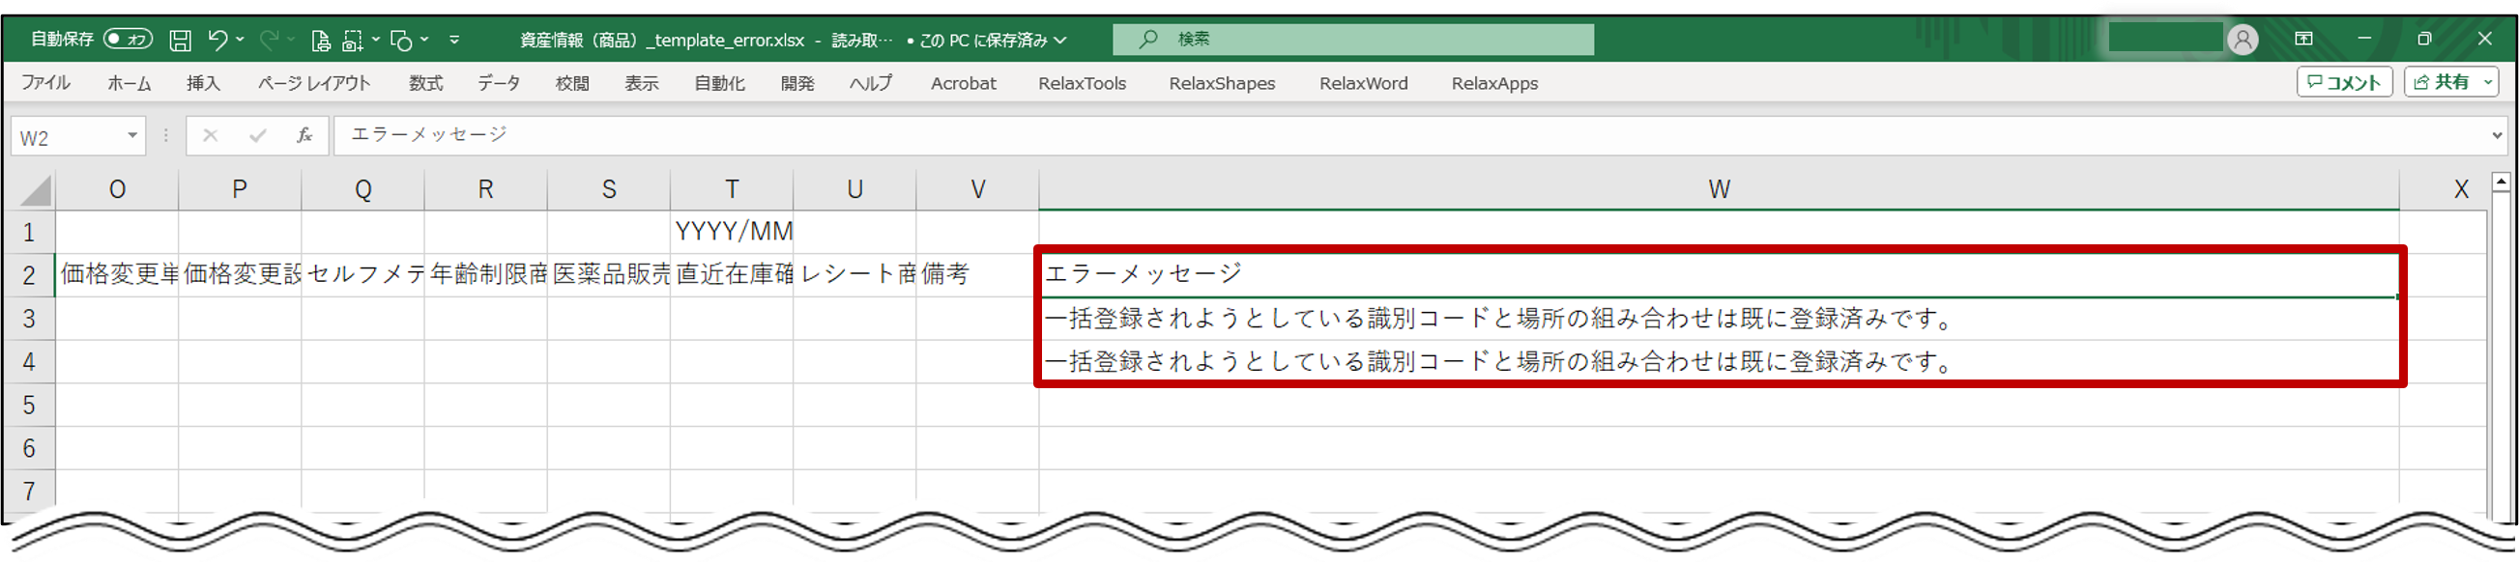Select the column W header
The height and width of the screenshot is (562, 2519).
click(1718, 189)
